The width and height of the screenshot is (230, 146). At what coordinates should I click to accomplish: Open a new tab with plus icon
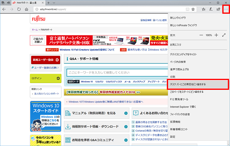click(x=48, y=3)
